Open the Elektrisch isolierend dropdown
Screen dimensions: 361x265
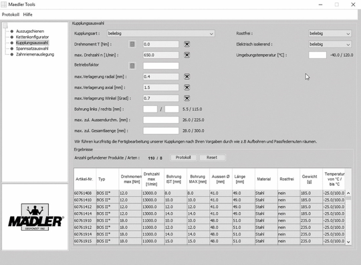[x=330, y=44]
